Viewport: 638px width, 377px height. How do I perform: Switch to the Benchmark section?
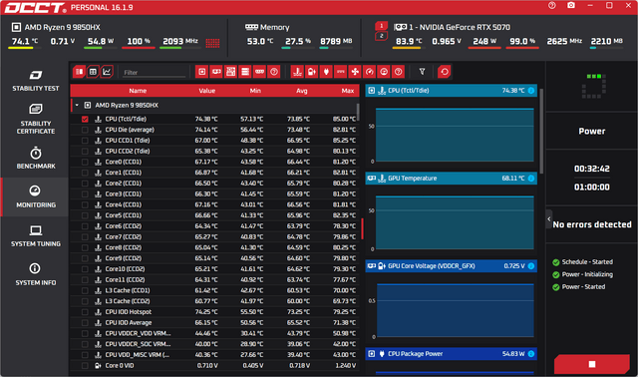point(36,159)
